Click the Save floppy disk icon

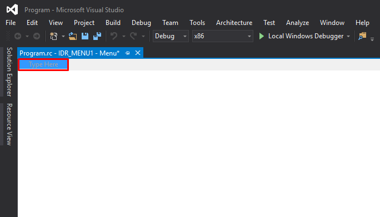coord(85,36)
